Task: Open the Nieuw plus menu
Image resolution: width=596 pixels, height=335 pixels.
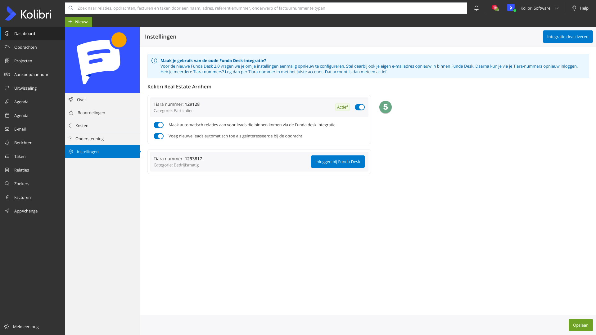Action: click(x=79, y=22)
